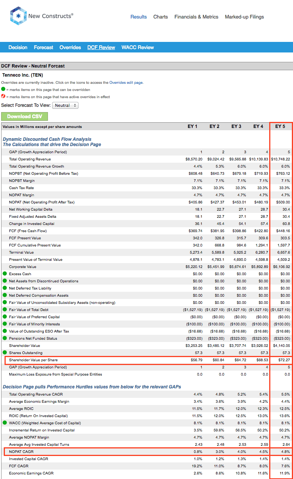Image resolution: width=293 pixels, height=479 pixels.
Task: Click green dot for Fair Value of Preferred Capital
Action: 5,317
